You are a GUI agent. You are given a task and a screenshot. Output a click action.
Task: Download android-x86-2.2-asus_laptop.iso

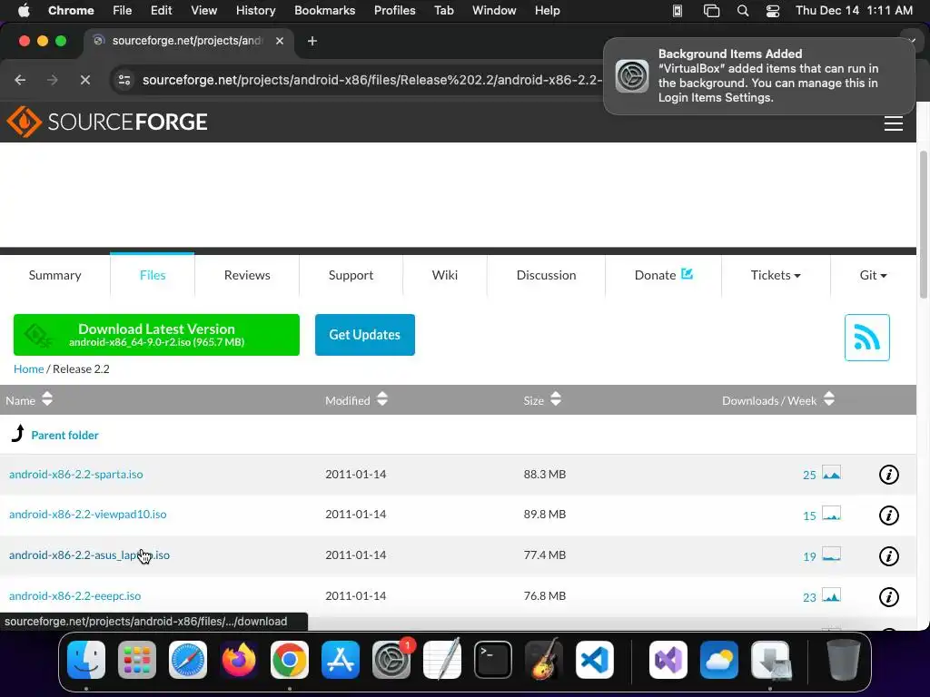(x=89, y=555)
